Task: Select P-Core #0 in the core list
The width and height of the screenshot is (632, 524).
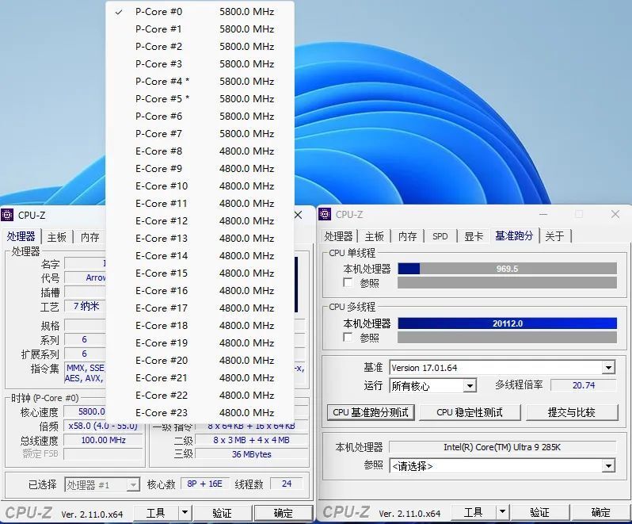Action: [158, 12]
